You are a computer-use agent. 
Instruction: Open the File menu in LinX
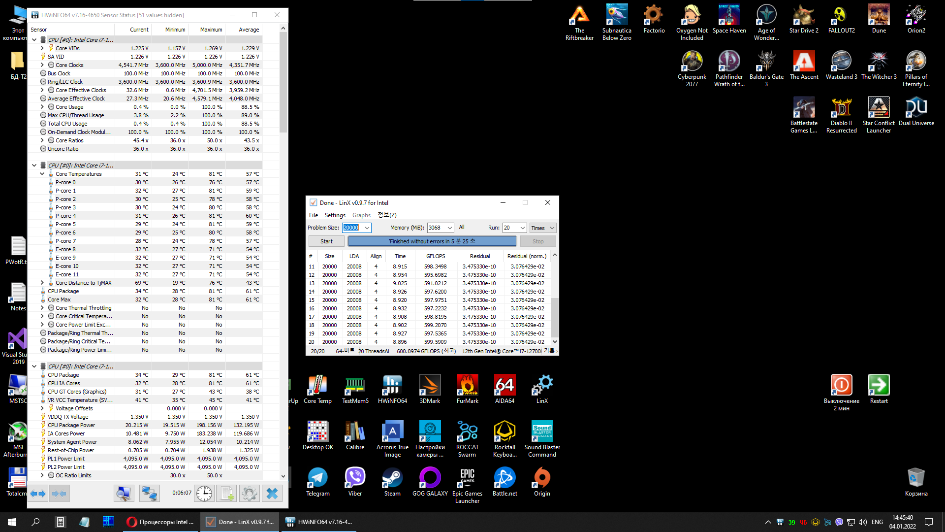(x=314, y=215)
